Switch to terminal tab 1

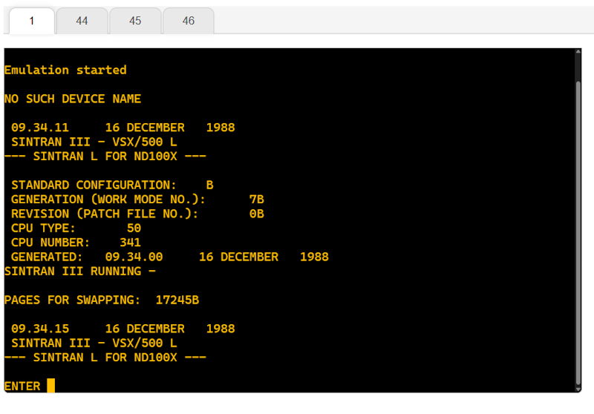click(x=31, y=21)
